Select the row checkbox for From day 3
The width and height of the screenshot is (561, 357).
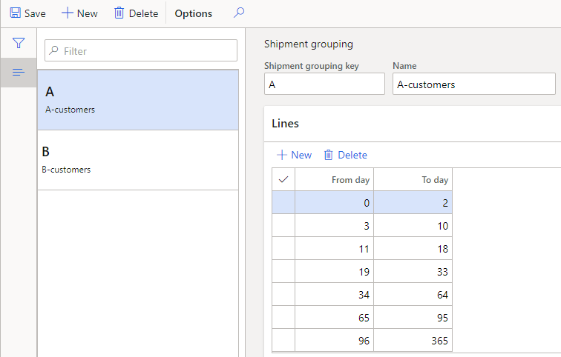pyautogui.click(x=283, y=225)
